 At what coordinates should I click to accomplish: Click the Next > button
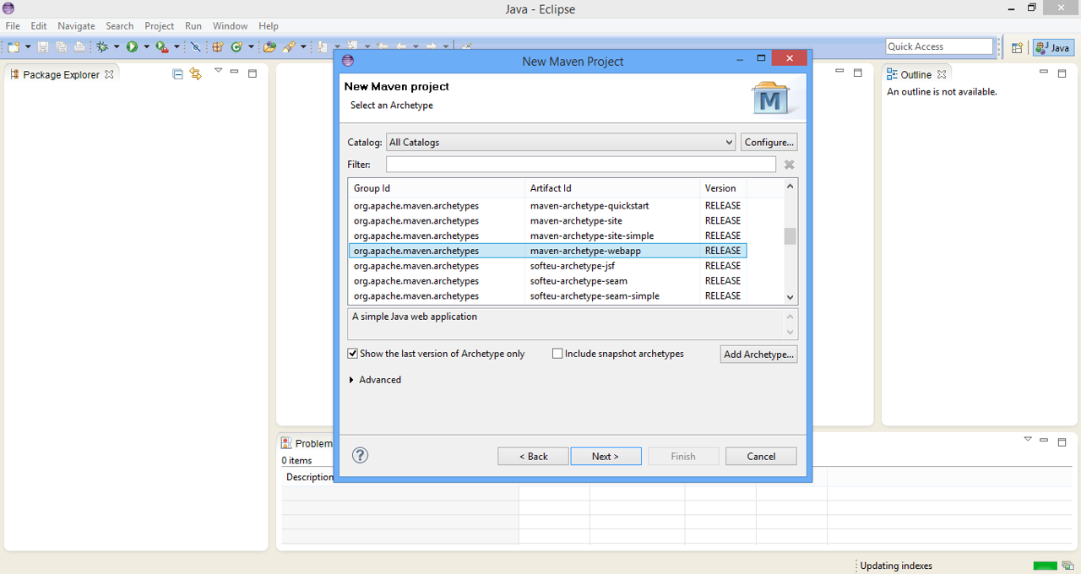point(606,456)
